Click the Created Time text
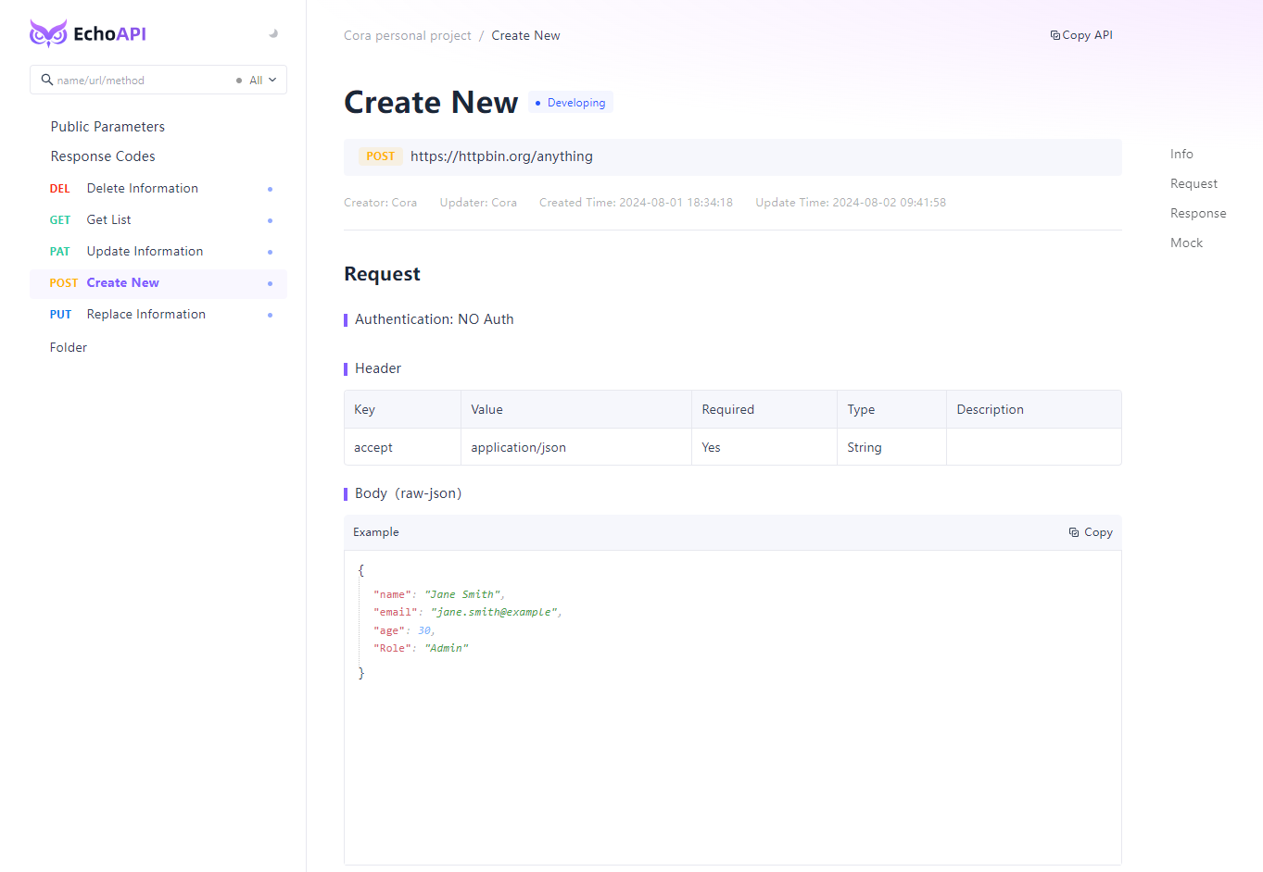The image size is (1263, 872). click(636, 203)
